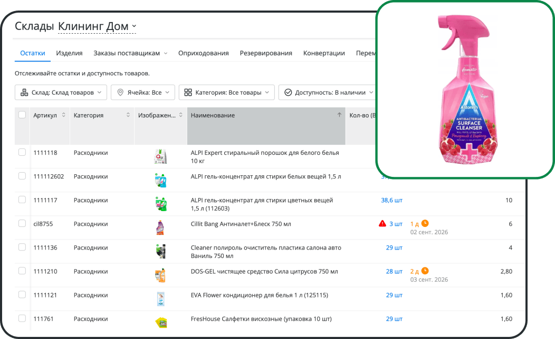Screen dimensions: 555x339
Task: Click the location pin icon in Ячейка filter
Action: (x=120, y=92)
